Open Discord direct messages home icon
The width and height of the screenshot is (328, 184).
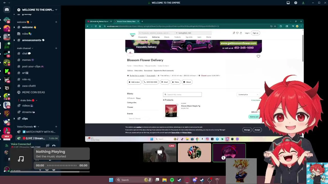[x=7, y=10]
